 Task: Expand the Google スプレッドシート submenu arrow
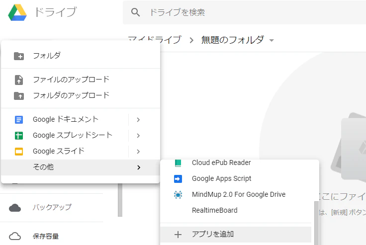138,136
